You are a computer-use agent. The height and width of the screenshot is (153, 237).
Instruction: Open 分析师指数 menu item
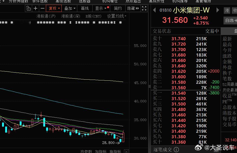[x=18, y=1]
